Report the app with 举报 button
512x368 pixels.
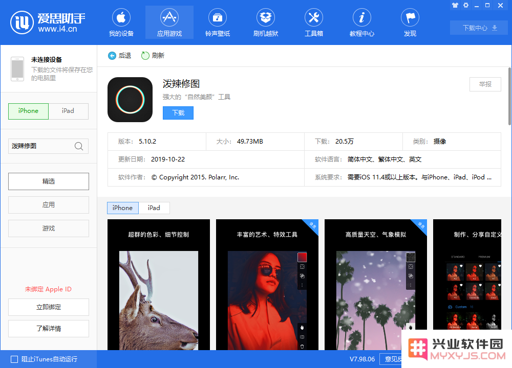(x=485, y=84)
